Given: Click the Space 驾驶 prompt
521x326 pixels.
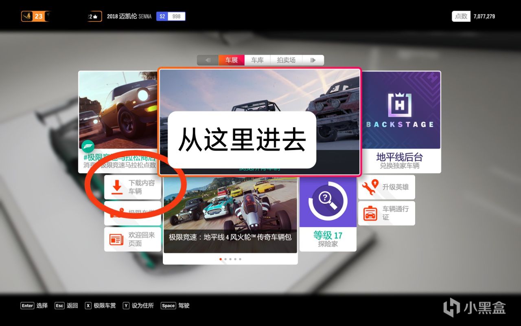Looking at the screenshot, I should pos(175,305).
